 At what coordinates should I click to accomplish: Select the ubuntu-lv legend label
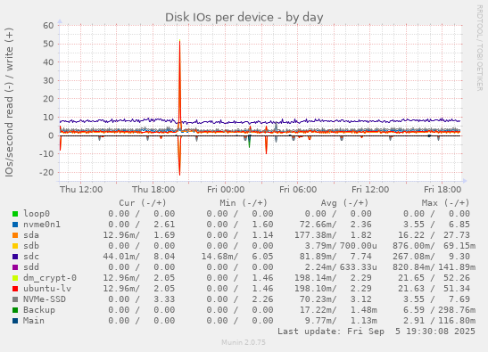(x=47, y=289)
